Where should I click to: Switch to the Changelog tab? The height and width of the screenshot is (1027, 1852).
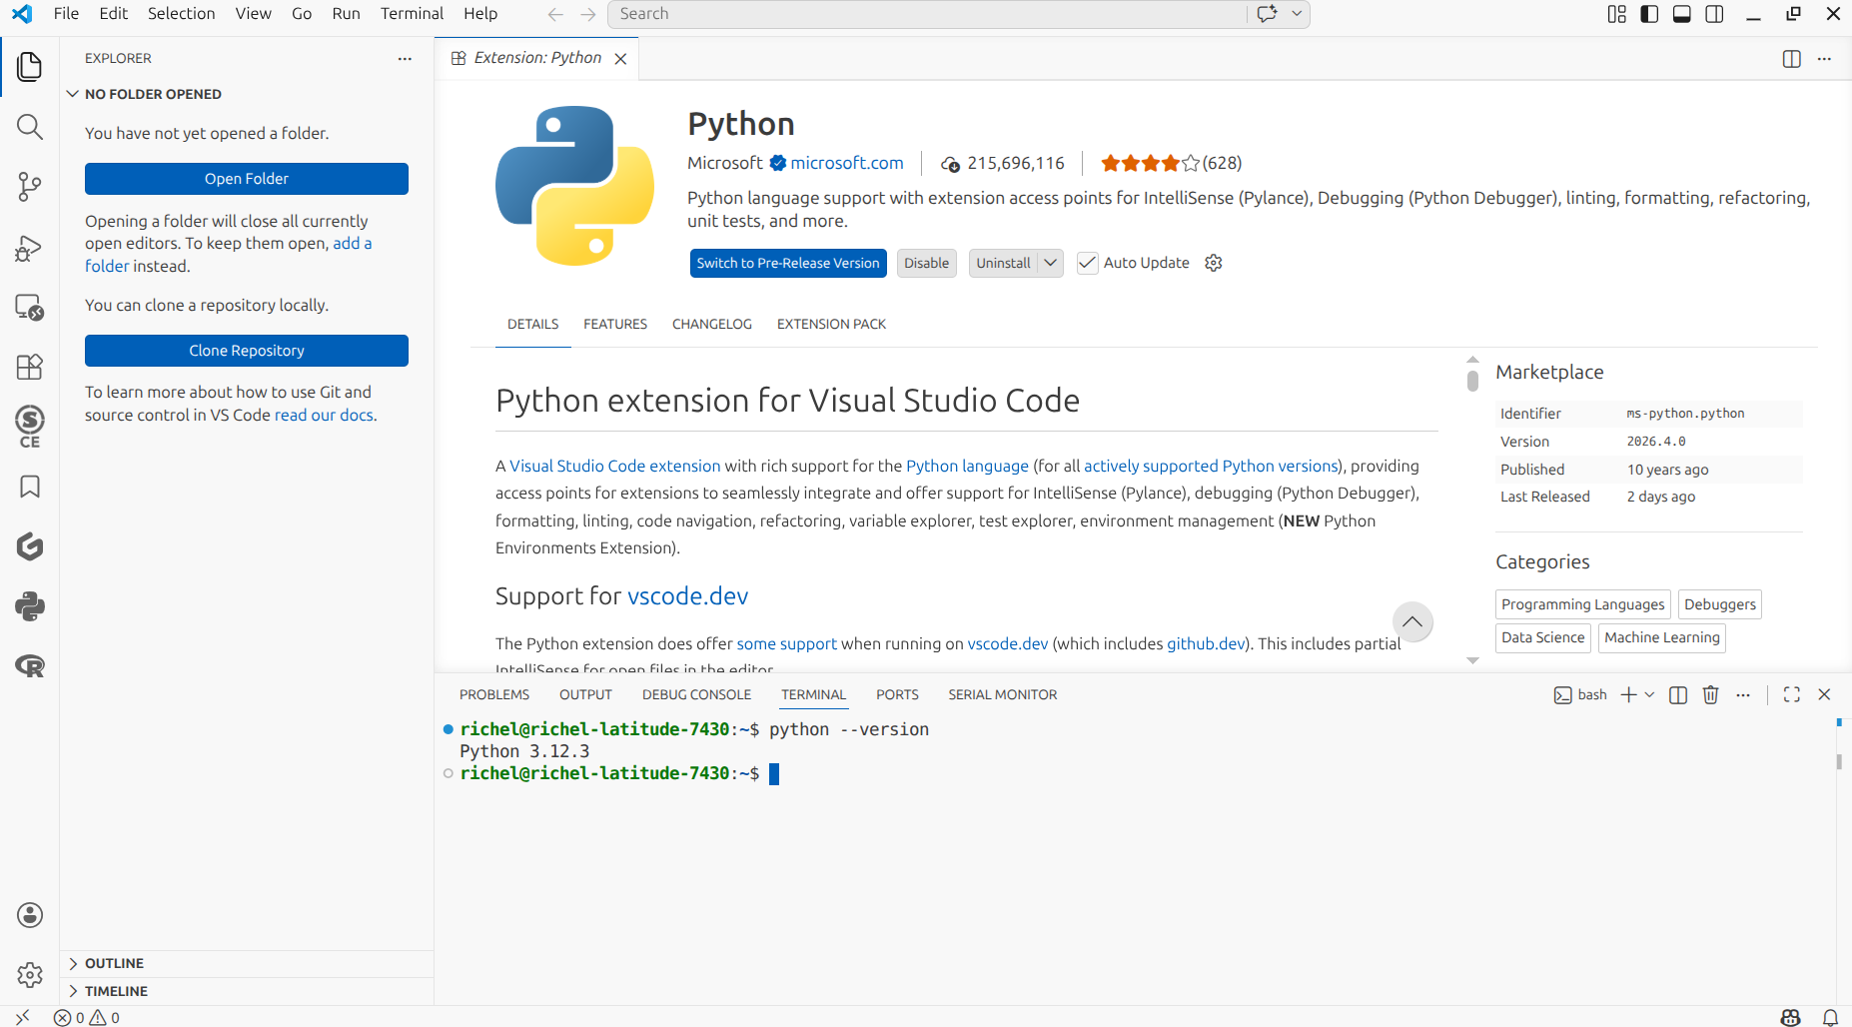click(711, 324)
